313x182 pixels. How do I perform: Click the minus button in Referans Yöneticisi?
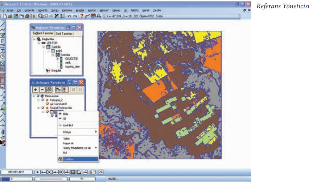coord(42,89)
